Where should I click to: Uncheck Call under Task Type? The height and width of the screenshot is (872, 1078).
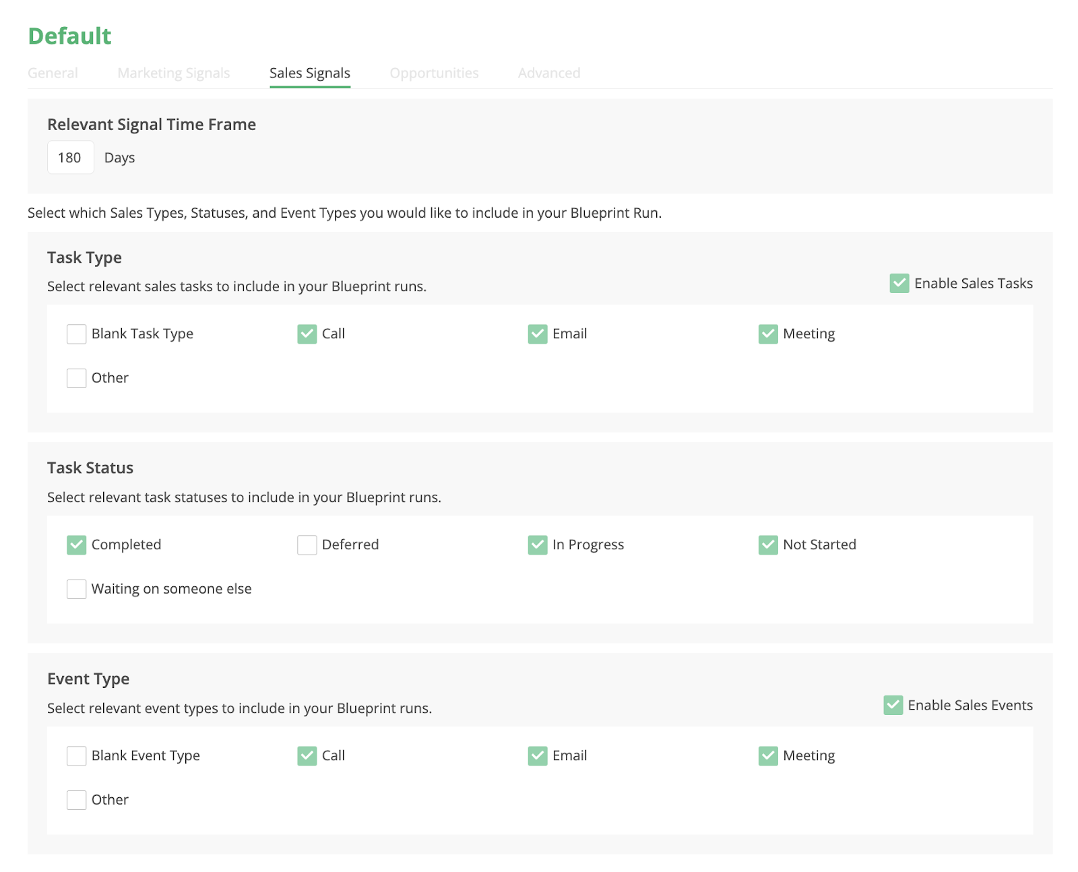point(307,334)
